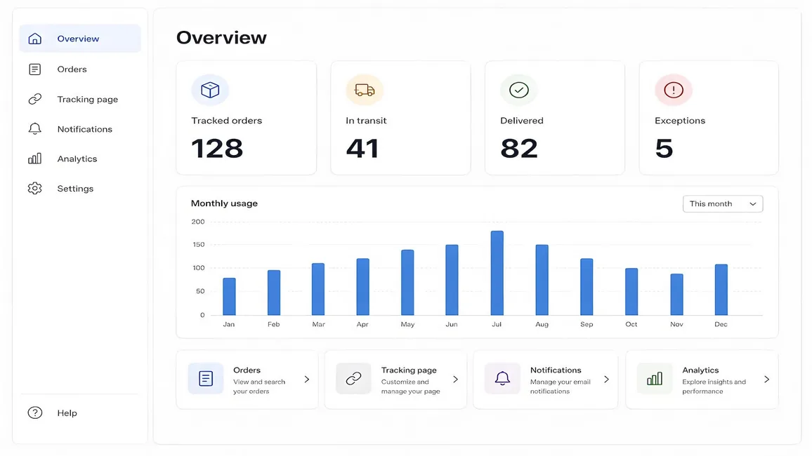Click the Orders shortcut card document icon
The height and width of the screenshot is (456, 812).
(x=206, y=378)
